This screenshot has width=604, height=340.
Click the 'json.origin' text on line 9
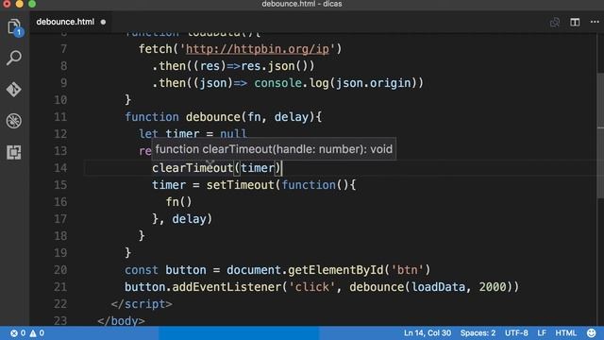[374, 83]
